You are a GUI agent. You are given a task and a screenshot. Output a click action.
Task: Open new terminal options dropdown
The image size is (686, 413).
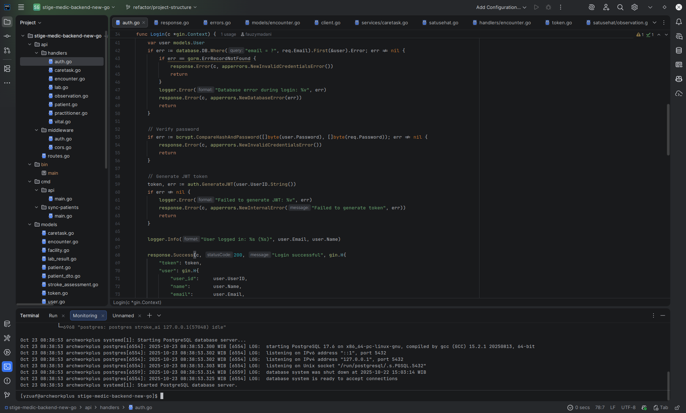pos(159,315)
